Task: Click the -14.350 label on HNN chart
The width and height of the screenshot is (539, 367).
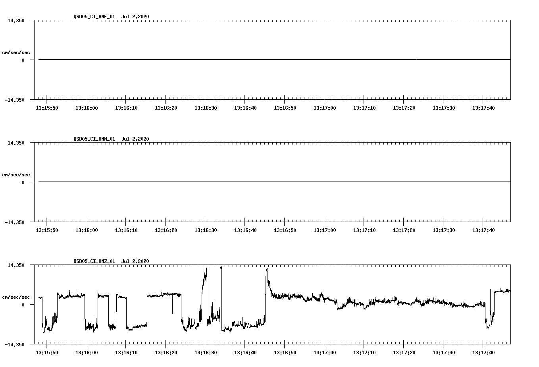Action: tap(15, 222)
